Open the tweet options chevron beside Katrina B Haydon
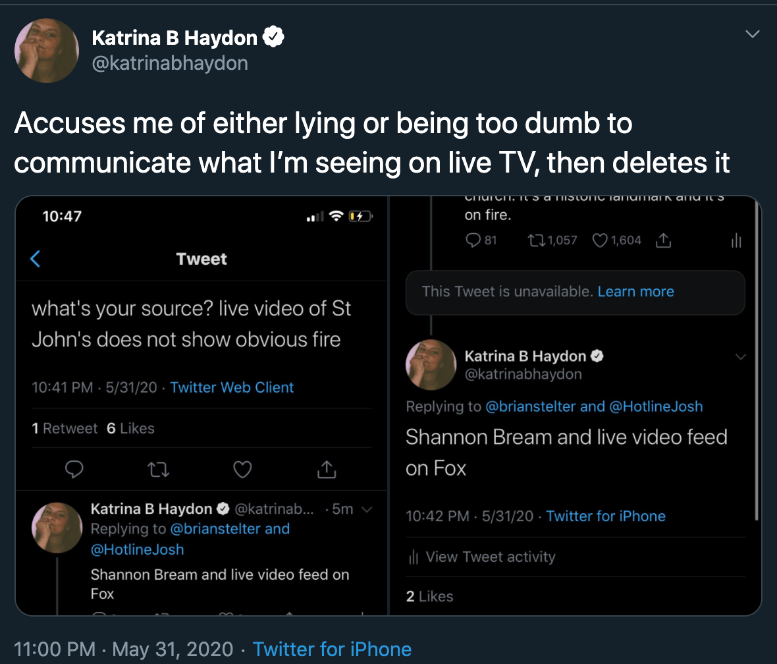Viewport: 777px width, 664px height. click(752, 34)
